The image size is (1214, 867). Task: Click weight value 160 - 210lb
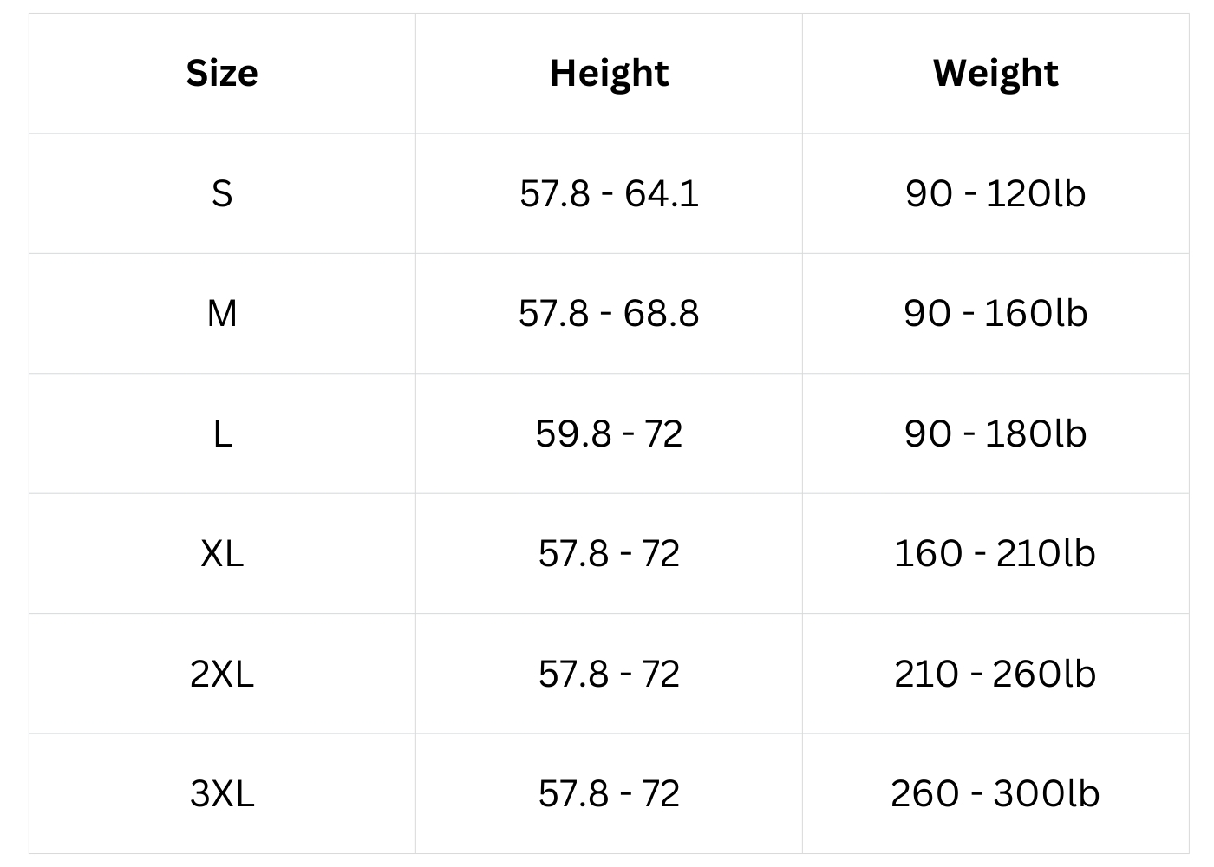click(995, 553)
